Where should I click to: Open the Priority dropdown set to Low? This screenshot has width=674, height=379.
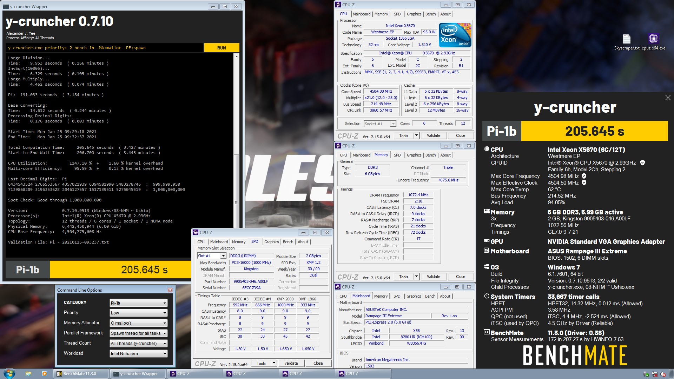click(139, 313)
